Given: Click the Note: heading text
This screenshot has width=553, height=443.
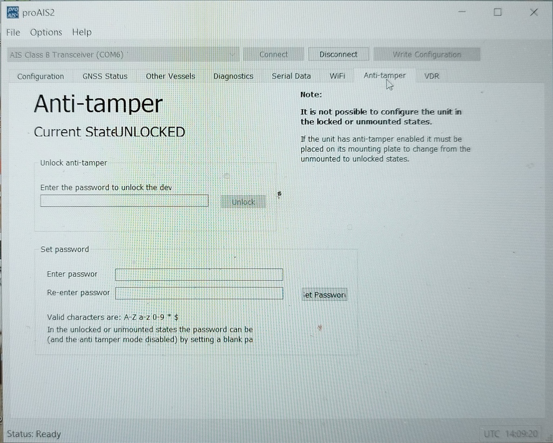Looking at the screenshot, I should point(311,95).
